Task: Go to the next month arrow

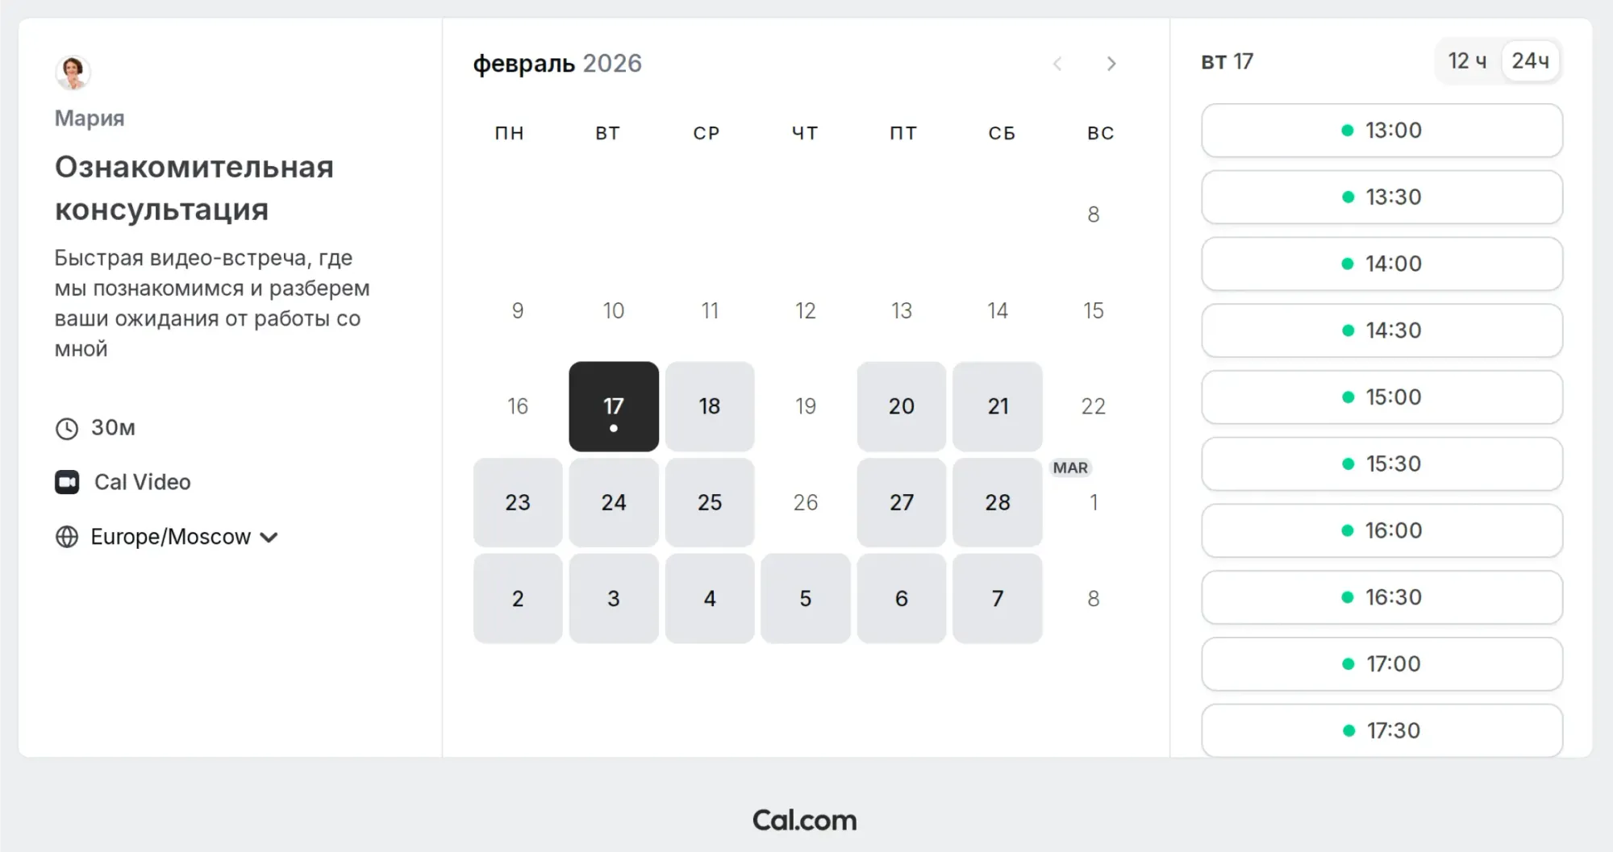Action: pyautogui.click(x=1111, y=64)
